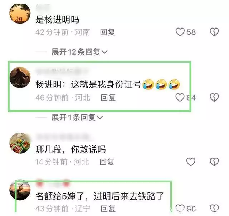Screen dimensions: 229x216
Task: Dislike the "是杨进明吗" comment
Action: pos(214,32)
